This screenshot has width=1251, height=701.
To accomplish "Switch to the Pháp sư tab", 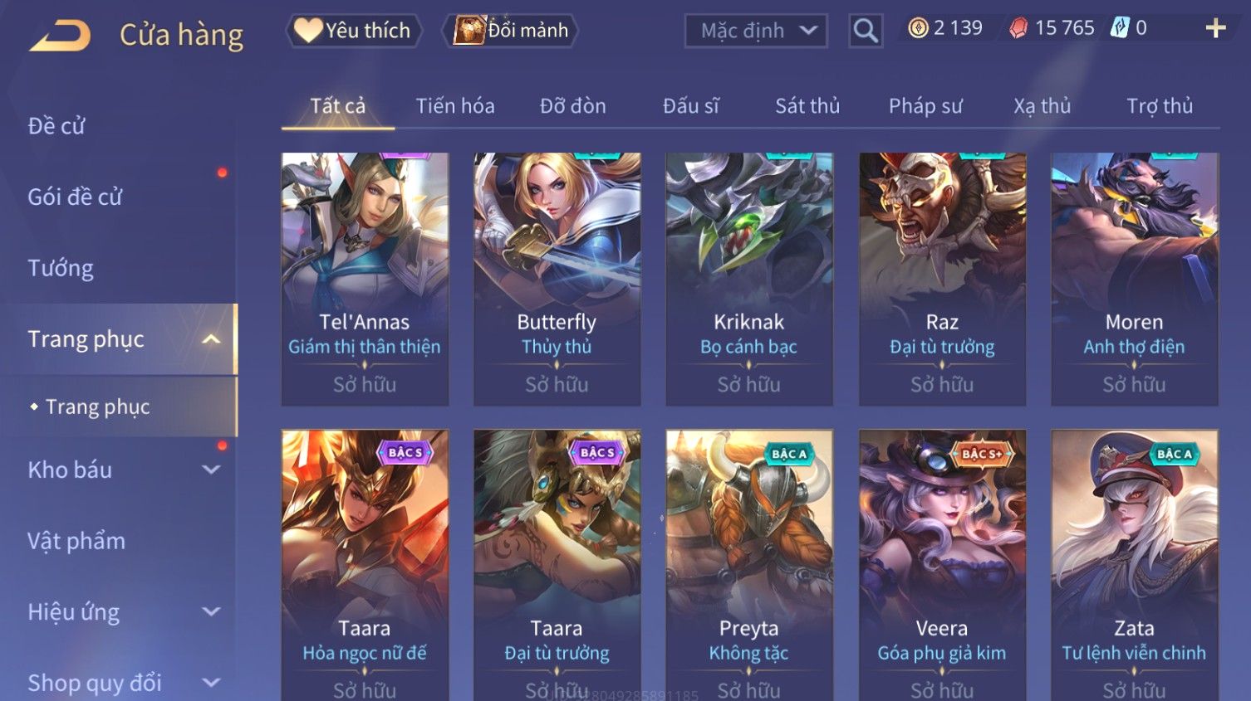I will click(925, 106).
